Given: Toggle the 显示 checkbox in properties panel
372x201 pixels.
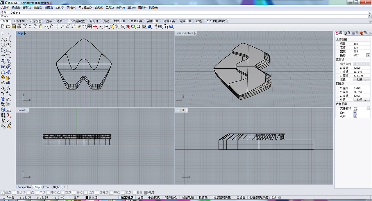Looking at the screenshot, I should coord(355,112).
